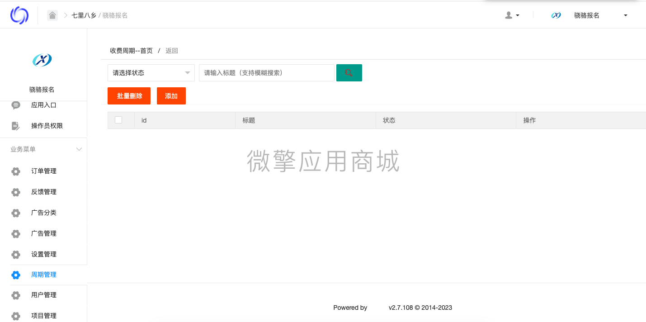Click the blue gear icon beside 周期管理
The width and height of the screenshot is (646, 322).
[x=16, y=275]
